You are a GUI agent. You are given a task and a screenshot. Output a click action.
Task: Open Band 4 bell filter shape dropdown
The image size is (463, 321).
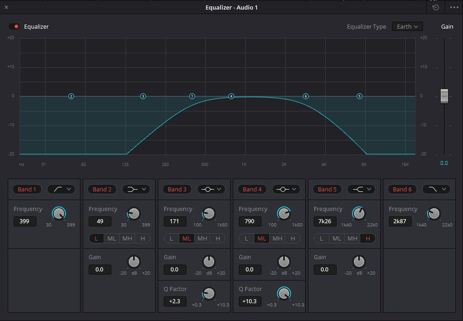pos(287,189)
